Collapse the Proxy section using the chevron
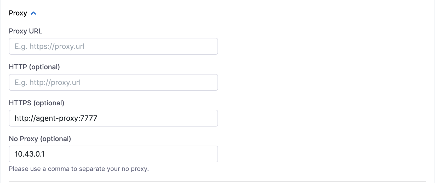This screenshot has width=435, height=183. pyautogui.click(x=33, y=13)
